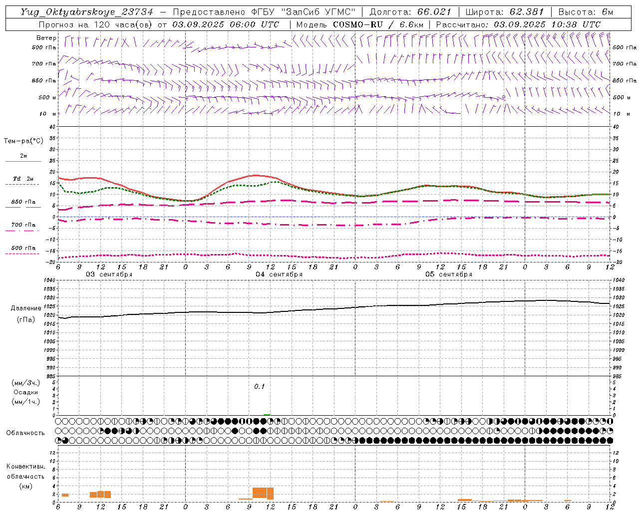Click the 700 гПа temperature legend label

23,225
